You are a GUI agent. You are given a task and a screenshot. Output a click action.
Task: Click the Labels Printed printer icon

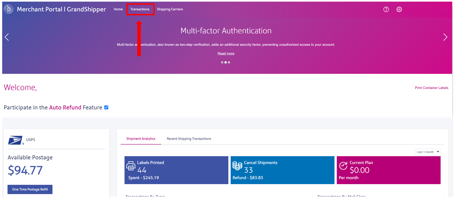[131, 166]
